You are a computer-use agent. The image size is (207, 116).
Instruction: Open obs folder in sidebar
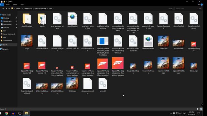pyautogui.click(x=5, y=37)
